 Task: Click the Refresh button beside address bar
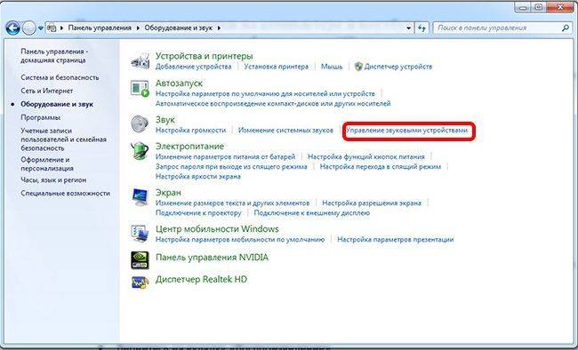[421, 28]
